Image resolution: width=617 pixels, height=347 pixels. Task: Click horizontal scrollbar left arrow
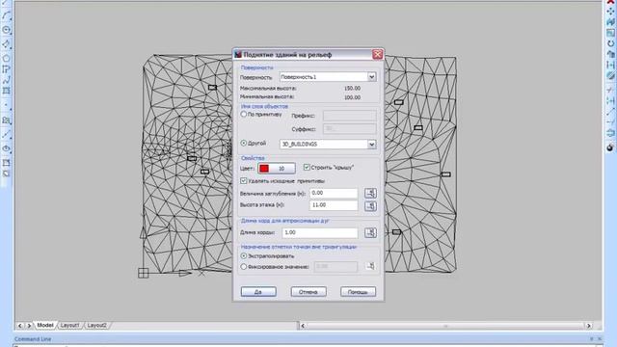303,326
